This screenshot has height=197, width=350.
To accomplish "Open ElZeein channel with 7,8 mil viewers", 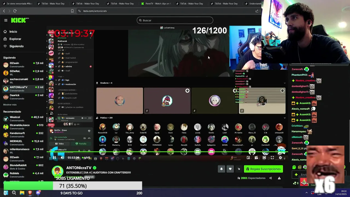I will 23,65.
